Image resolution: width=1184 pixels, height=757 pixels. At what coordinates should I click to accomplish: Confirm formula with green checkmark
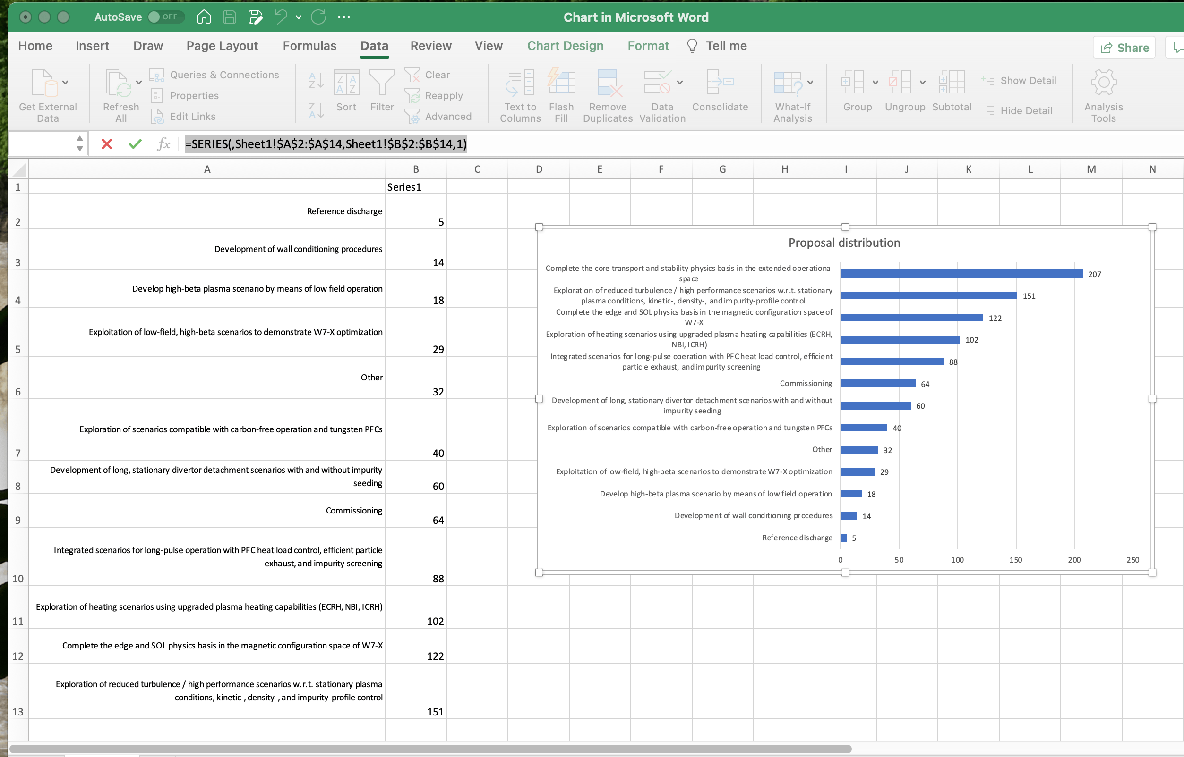135,144
